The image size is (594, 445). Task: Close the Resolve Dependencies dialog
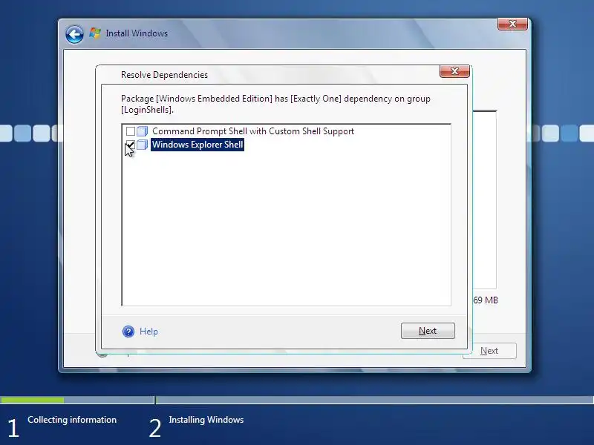coord(454,71)
